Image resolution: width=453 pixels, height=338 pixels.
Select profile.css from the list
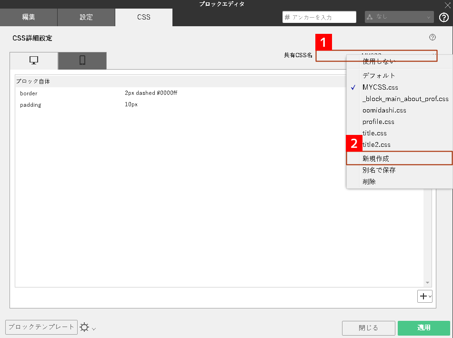point(400,122)
